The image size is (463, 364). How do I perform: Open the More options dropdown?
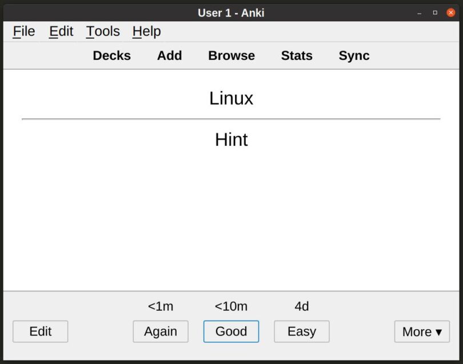422,331
